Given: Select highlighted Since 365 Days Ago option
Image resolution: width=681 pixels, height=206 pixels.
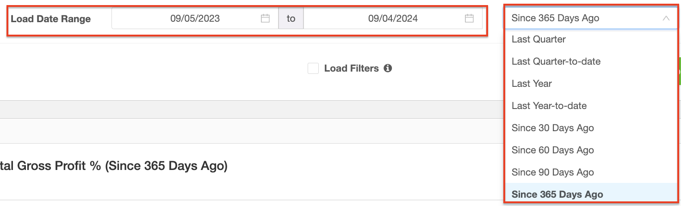Looking at the screenshot, I should [x=591, y=194].
